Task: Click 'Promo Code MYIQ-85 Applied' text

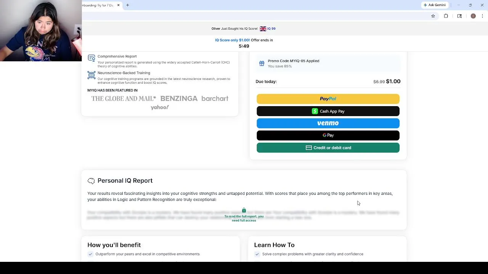Action: coord(294,61)
